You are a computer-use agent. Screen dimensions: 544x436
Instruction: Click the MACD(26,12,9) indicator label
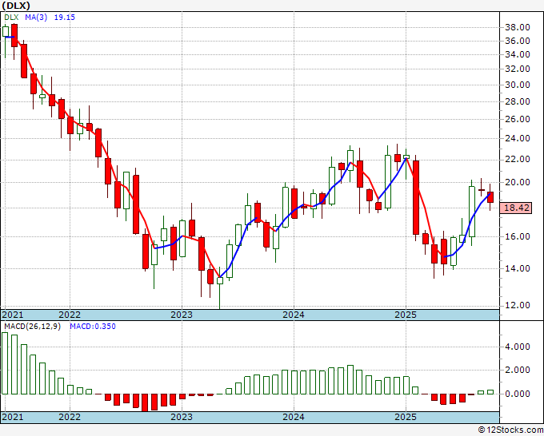coord(32,327)
